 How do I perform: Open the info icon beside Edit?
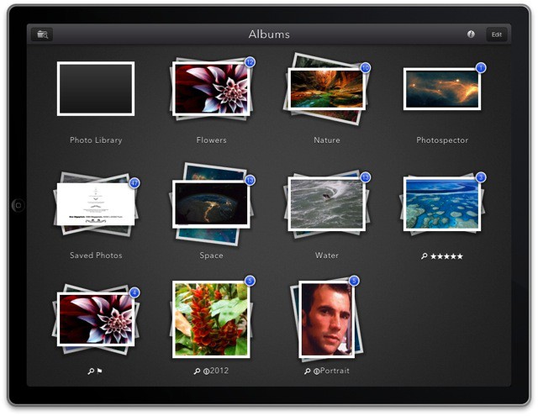[x=471, y=34]
